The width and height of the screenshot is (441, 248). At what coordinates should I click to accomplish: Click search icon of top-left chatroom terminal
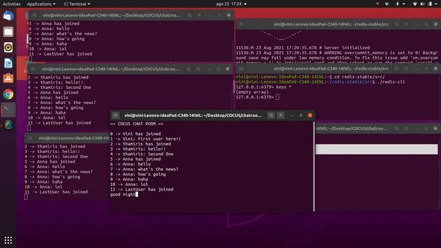pos(189,15)
